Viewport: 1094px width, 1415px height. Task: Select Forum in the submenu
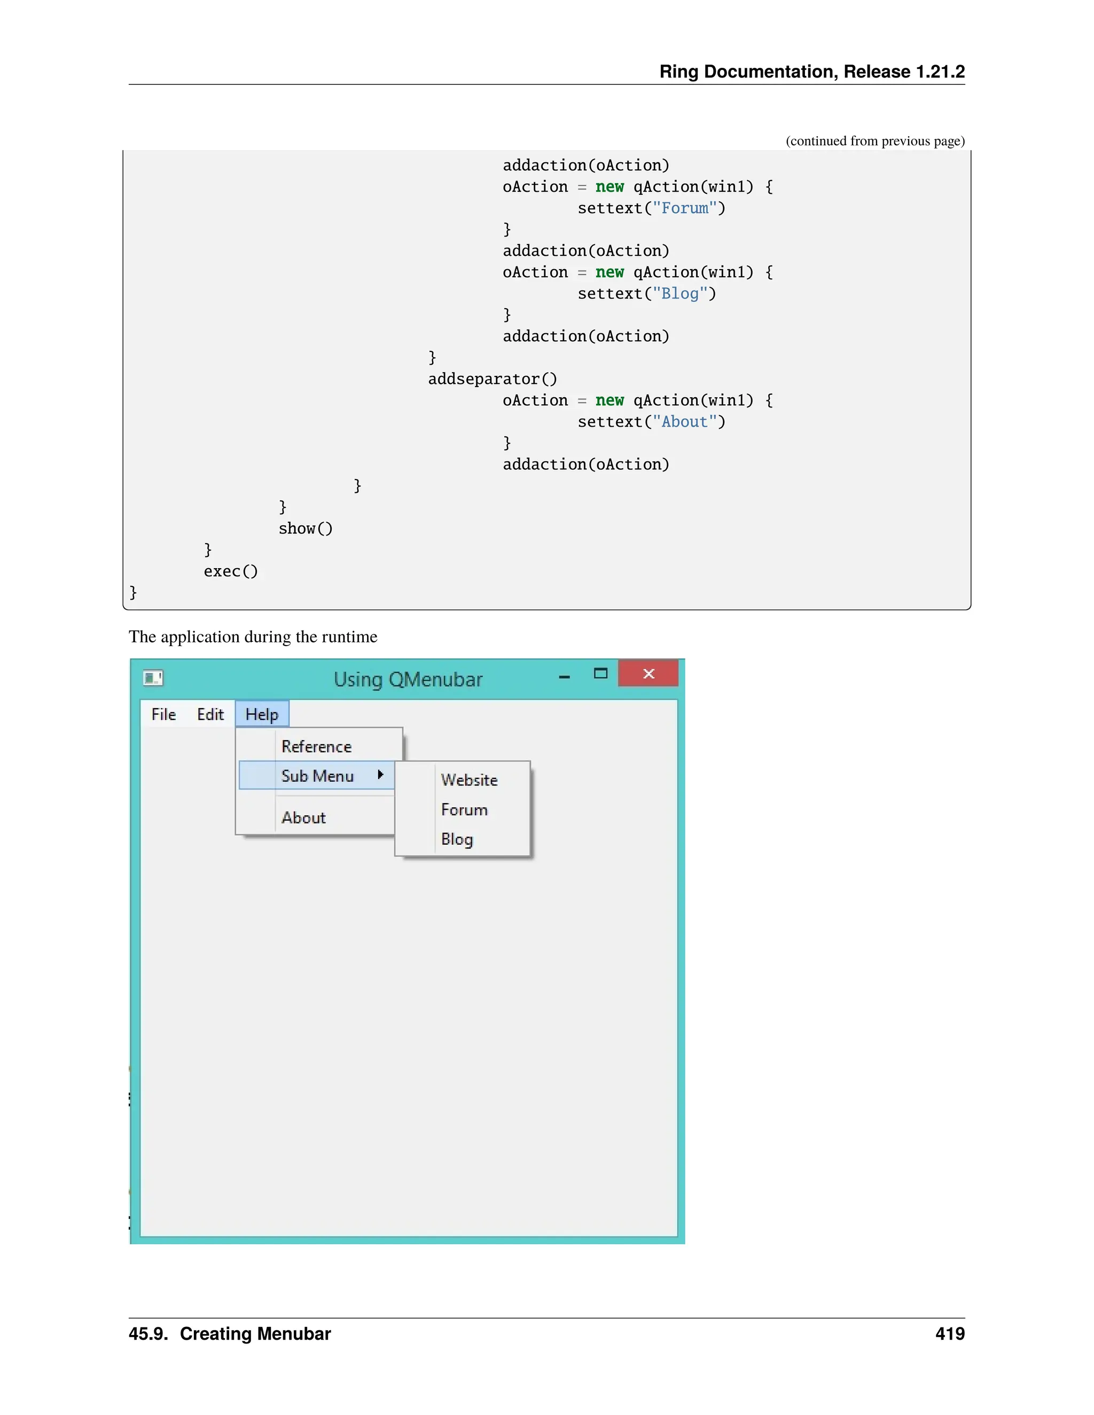tap(464, 810)
